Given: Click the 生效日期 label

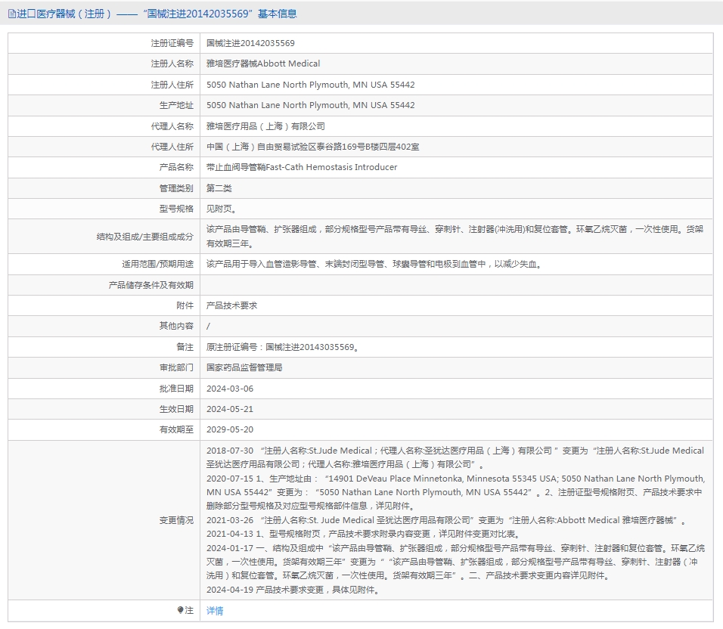Looking at the screenshot, I should [176, 409].
